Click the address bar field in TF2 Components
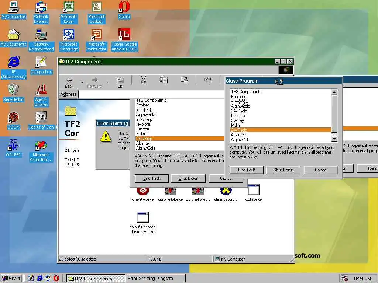 click(x=151, y=94)
